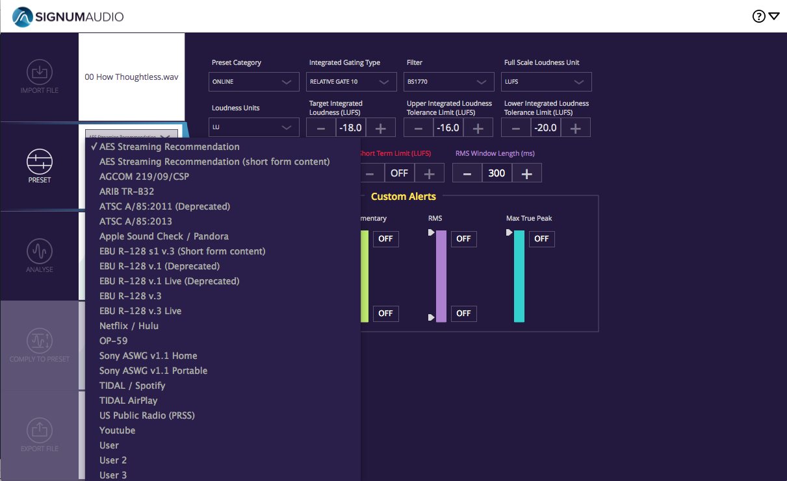Toggle the lower RMS alert OFF button
Viewport: 787px width, 481px height.
[x=463, y=314]
